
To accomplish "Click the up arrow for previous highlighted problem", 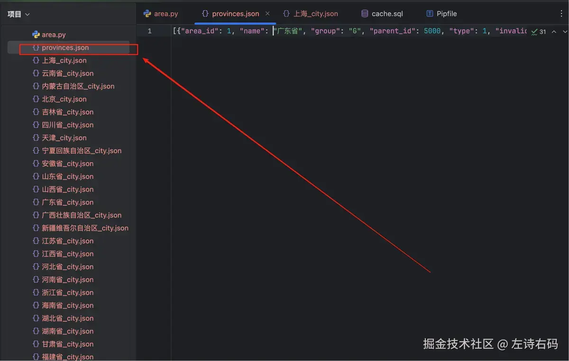I will [x=553, y=31].
